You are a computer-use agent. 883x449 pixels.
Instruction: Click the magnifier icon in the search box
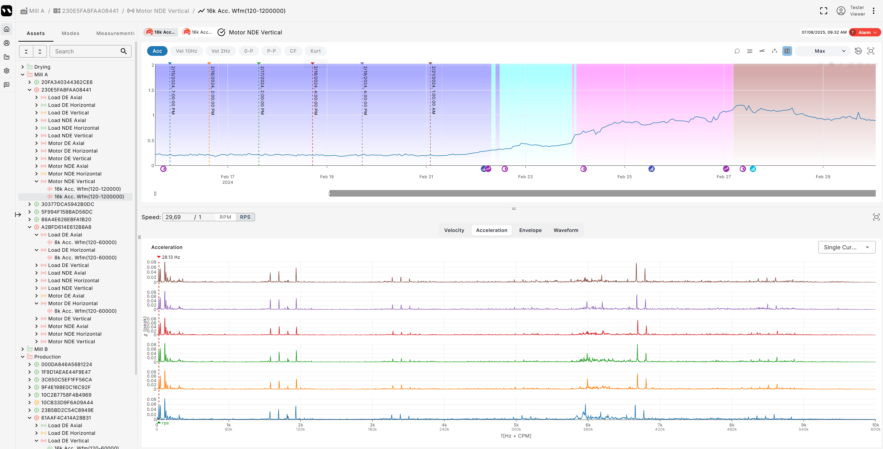[x=124, y=51]
